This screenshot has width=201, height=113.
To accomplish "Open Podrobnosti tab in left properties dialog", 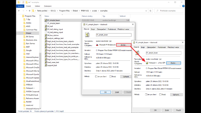I will click(x=112, y=29).
